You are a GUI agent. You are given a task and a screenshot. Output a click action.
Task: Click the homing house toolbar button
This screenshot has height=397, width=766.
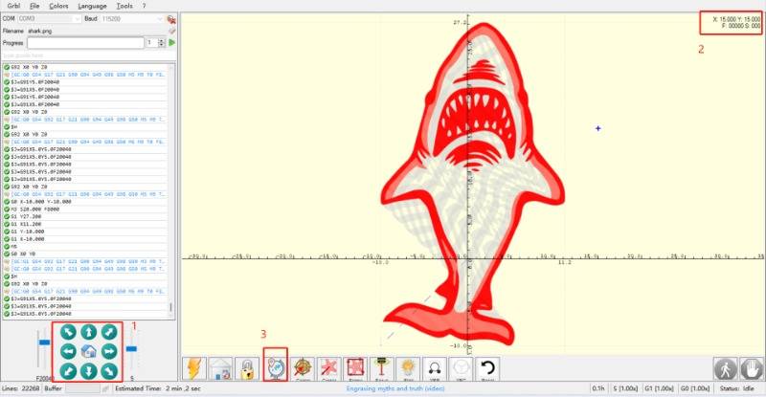pyautogui.click(x=221, y=368)
